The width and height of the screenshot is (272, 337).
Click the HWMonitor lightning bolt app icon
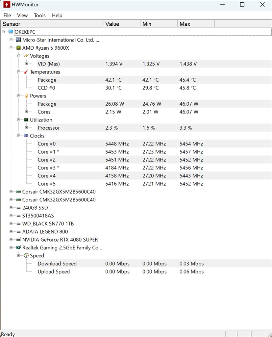coord(7,4)
